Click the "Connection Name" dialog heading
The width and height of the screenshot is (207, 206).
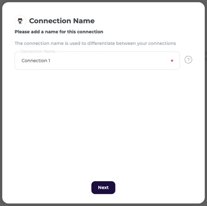pos(62,21)
